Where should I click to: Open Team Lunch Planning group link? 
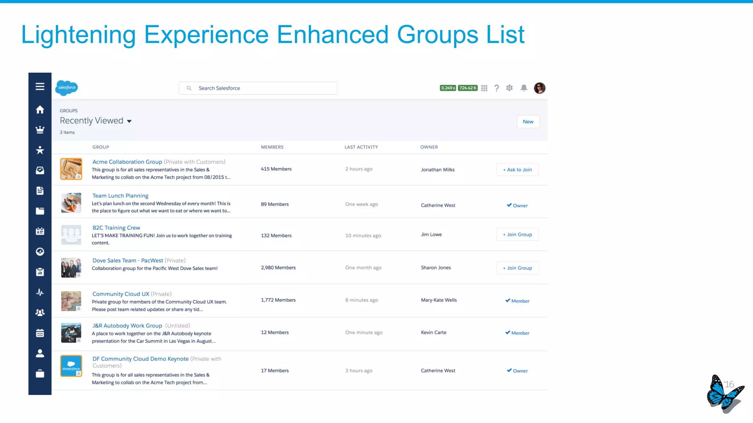point(120,196)
